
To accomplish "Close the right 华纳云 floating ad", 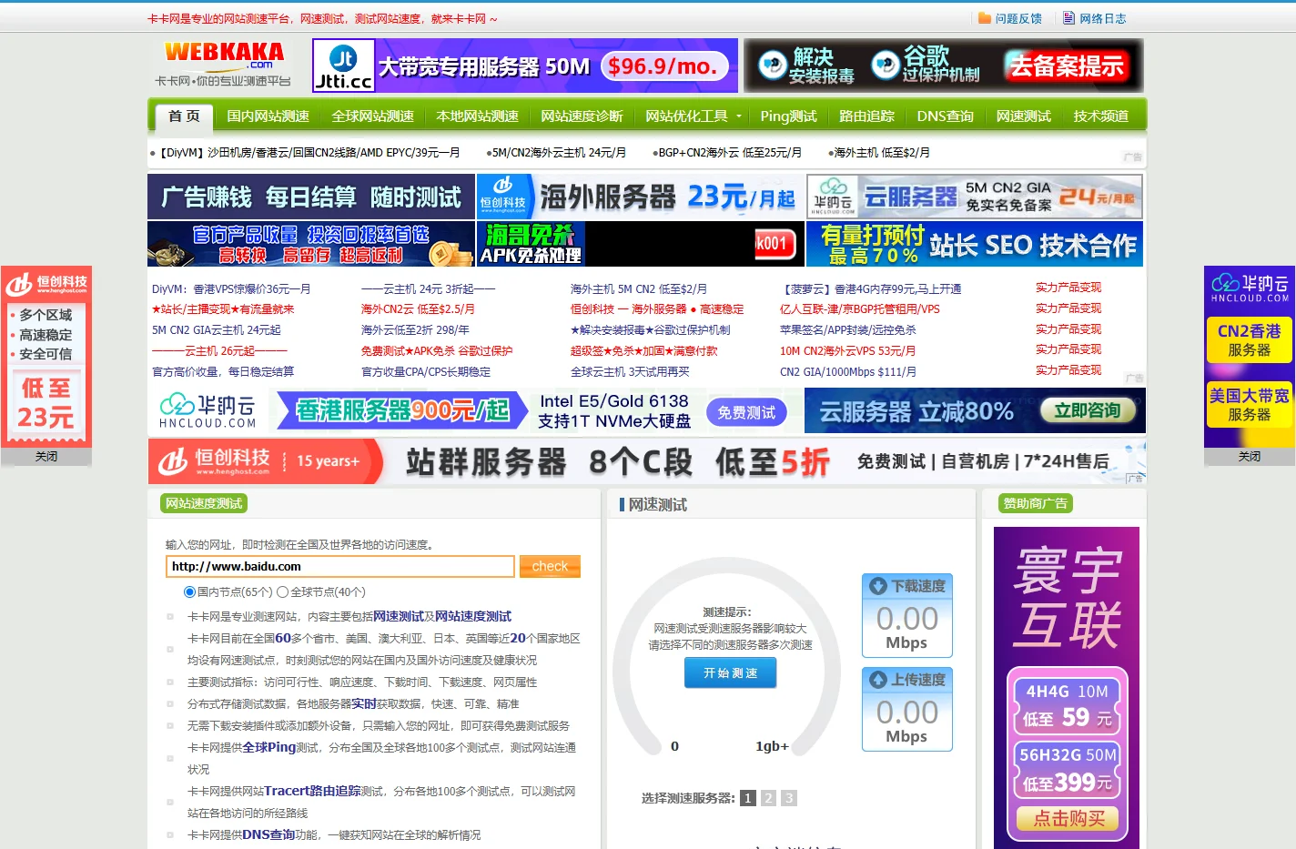I will (1250, 457).
